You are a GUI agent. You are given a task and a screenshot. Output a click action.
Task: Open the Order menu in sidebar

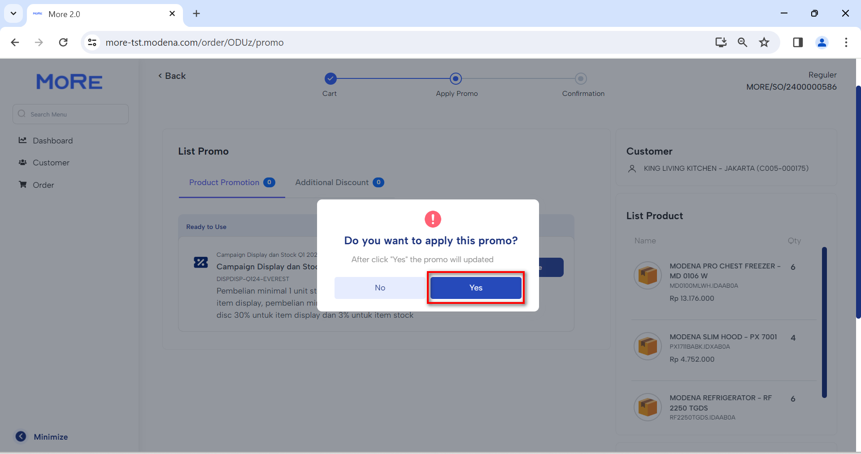click(43, 185)
